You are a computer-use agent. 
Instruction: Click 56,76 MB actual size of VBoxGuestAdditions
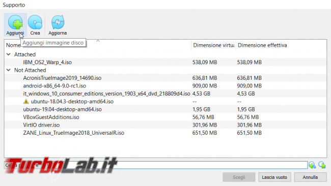tap(247, 117)
